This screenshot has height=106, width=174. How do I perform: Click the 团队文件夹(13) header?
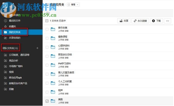[x=10, y=48]
